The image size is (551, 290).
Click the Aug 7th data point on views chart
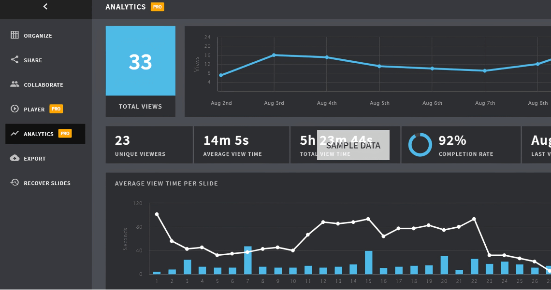[x=485, y=71]
